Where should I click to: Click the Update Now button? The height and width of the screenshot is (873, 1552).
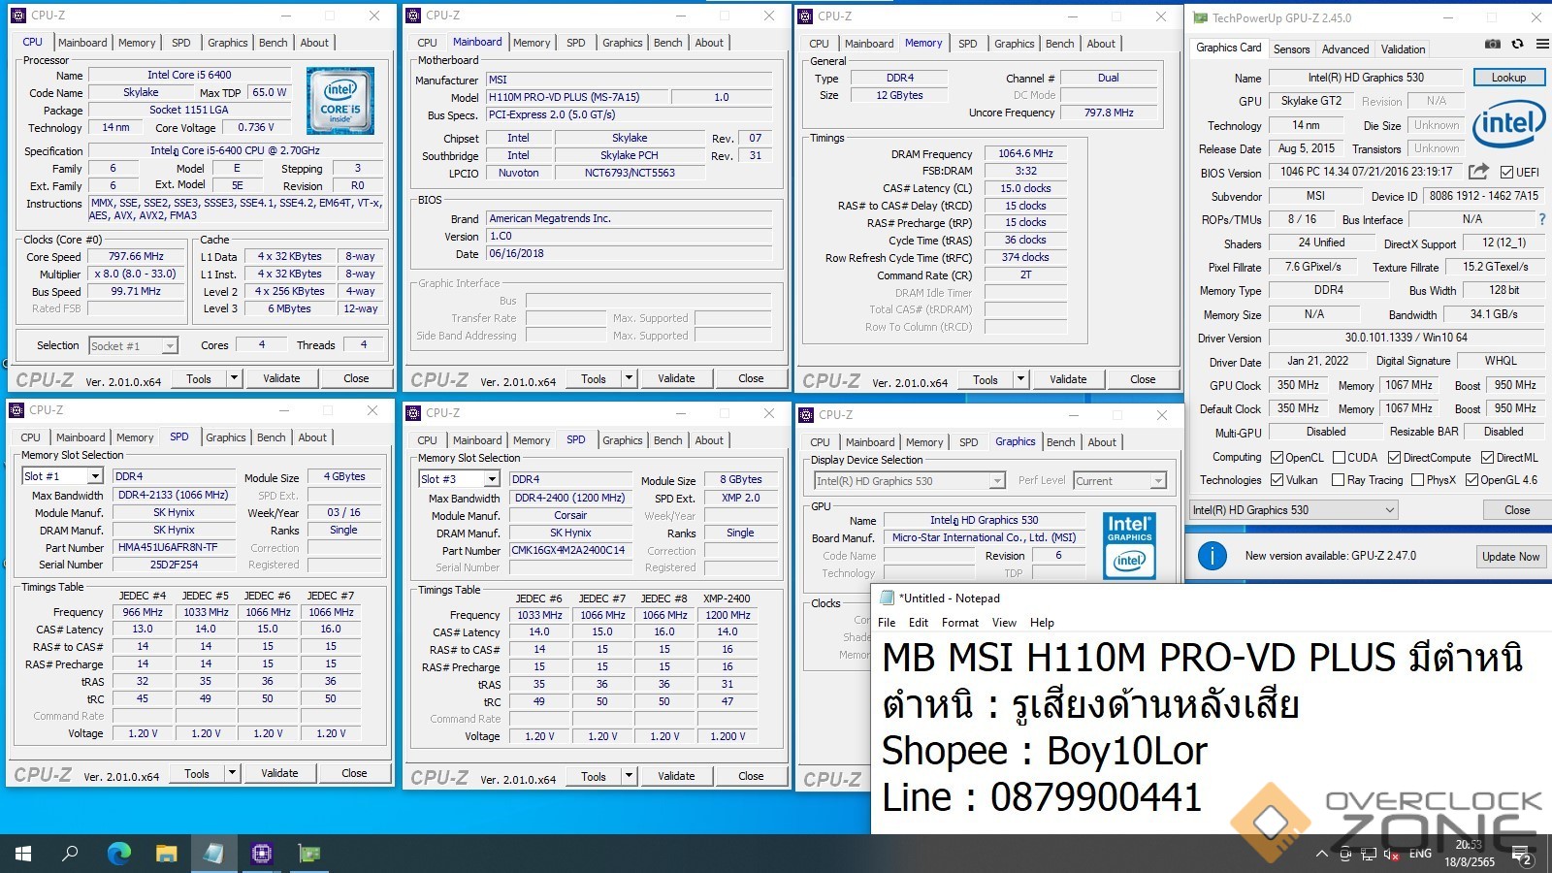coord(1510,556)
